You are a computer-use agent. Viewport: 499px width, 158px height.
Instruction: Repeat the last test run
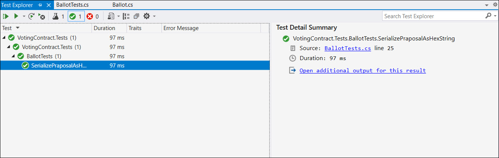(32, 16)
